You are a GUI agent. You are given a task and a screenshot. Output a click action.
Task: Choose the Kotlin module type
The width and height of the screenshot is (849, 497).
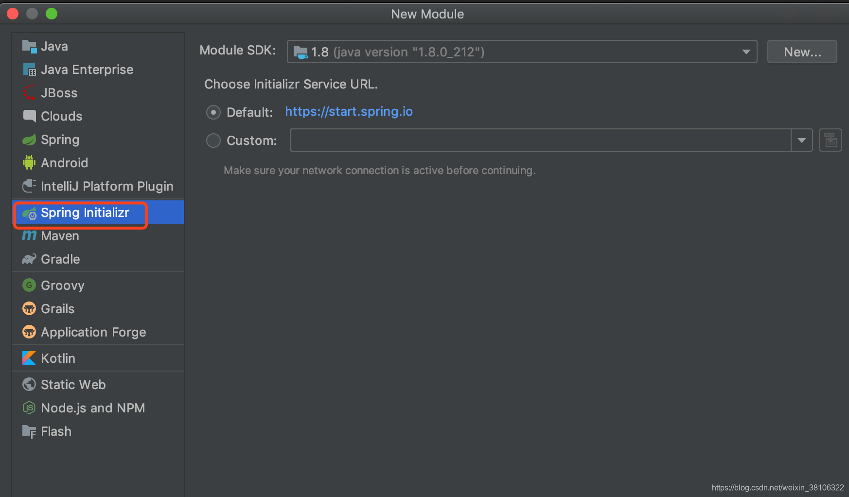pyautogui.click(x=98, y=358)
